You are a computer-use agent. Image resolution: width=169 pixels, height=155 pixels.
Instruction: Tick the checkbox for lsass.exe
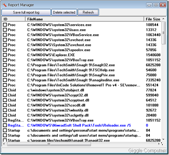(x=5, y=30)
